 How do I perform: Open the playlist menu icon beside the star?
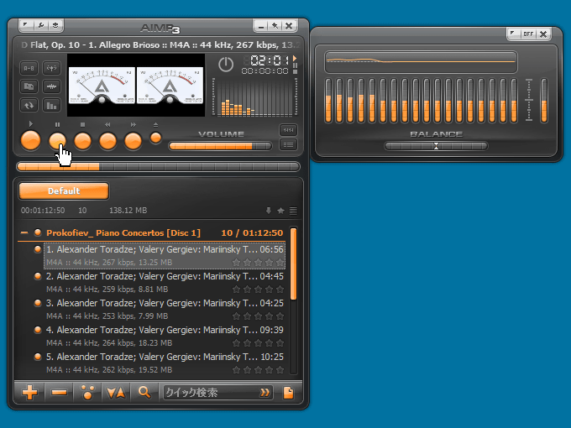(293, 210)
